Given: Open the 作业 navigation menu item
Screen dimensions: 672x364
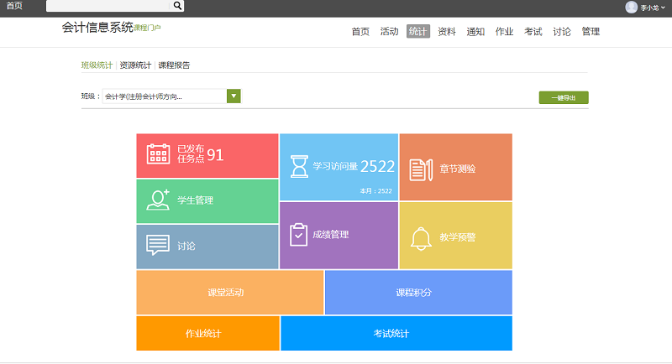Looking at the screenshot, I should pyautogui.click(x=504, y=32).
